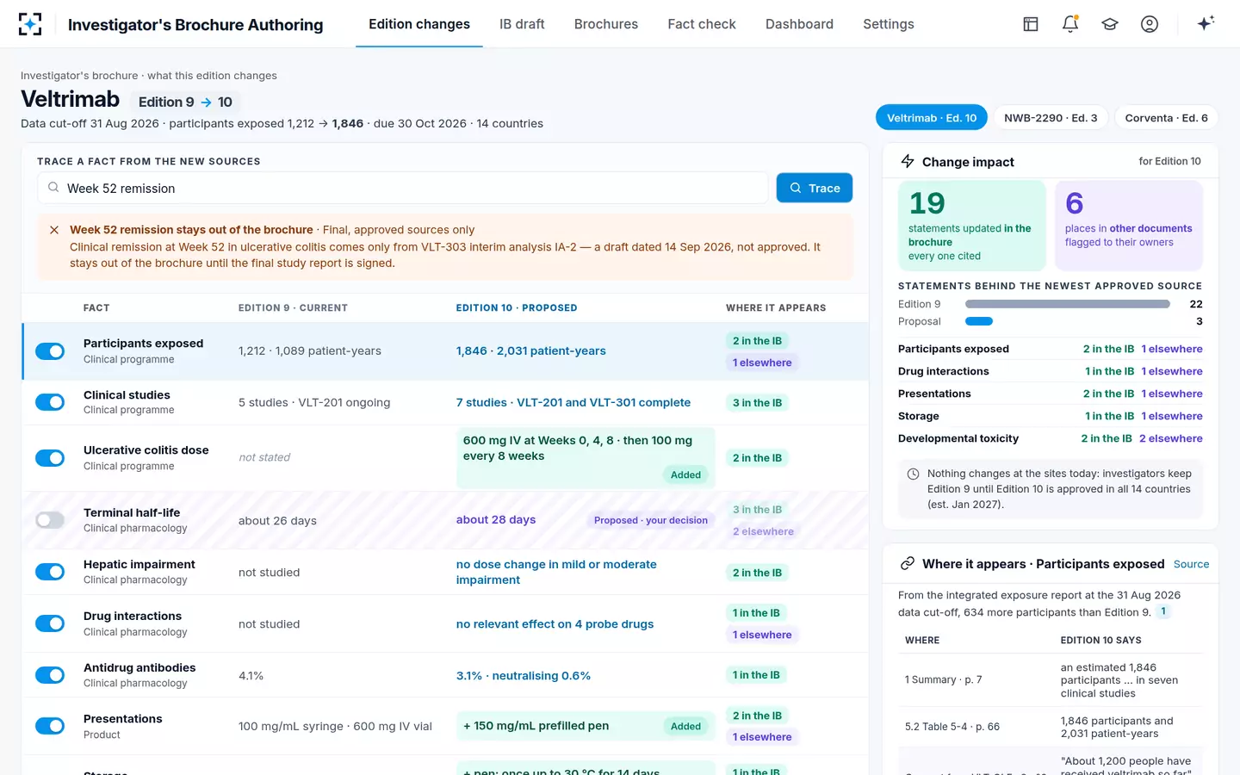Toggle the Antidrug antibodies switch

50,675
